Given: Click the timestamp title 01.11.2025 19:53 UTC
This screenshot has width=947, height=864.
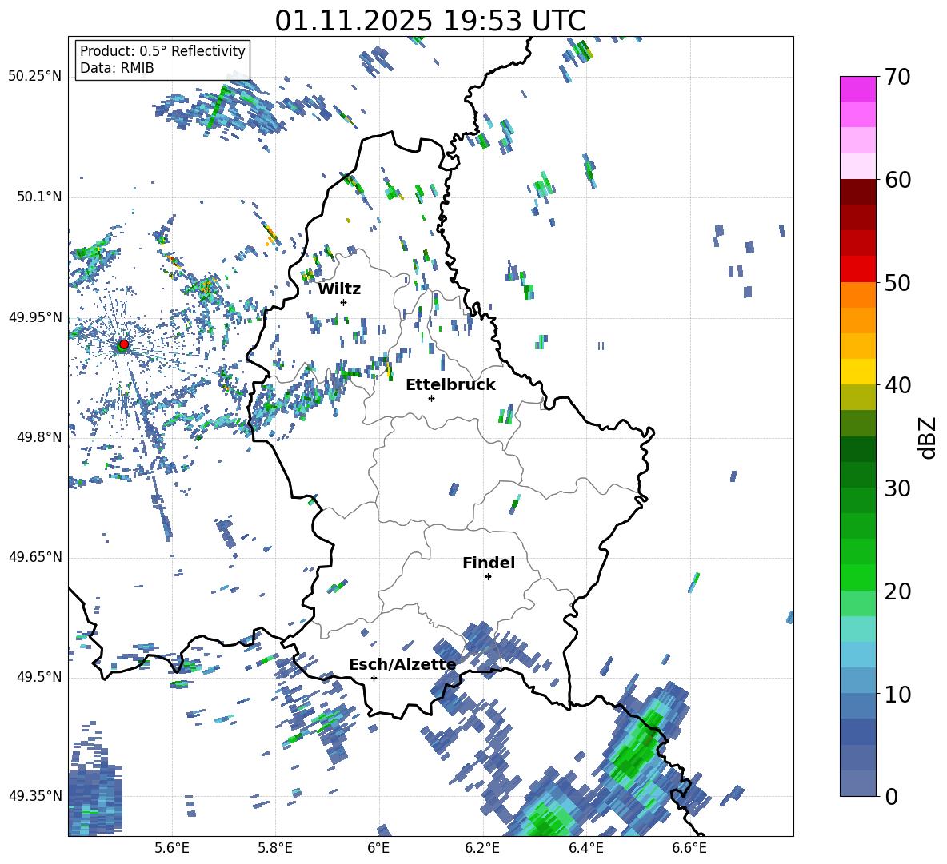Looking at the screenshot, I should click(430, 21).
